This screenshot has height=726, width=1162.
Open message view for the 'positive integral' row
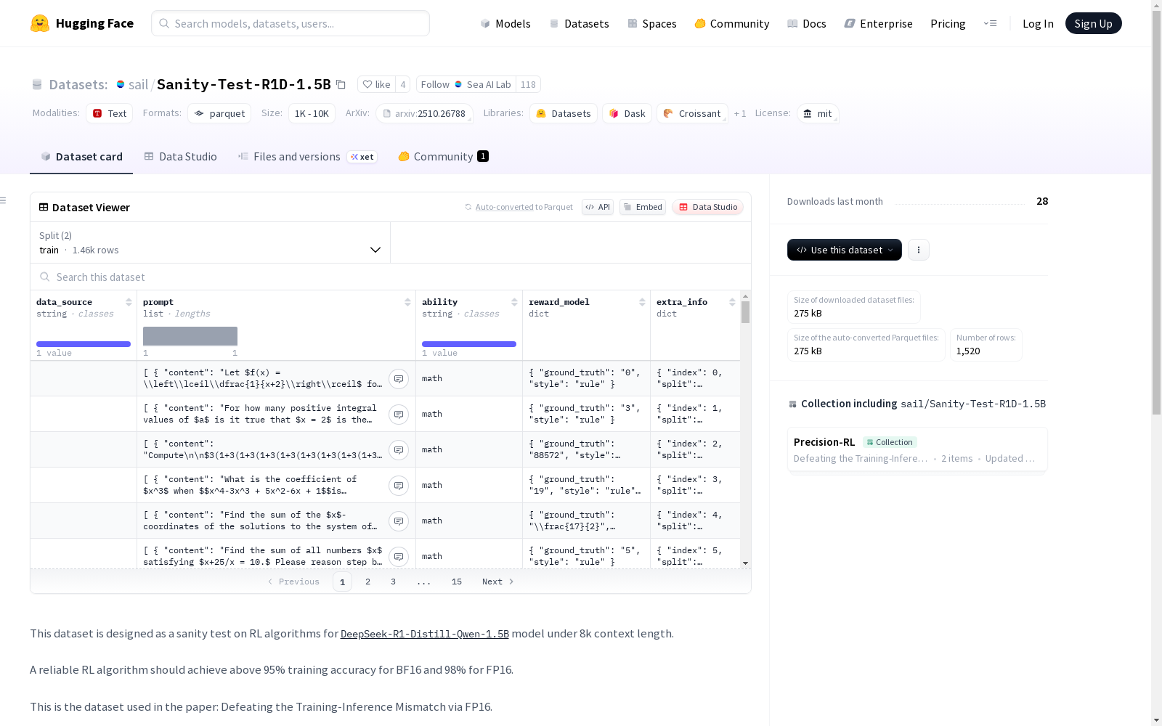[x=399, y=415]
